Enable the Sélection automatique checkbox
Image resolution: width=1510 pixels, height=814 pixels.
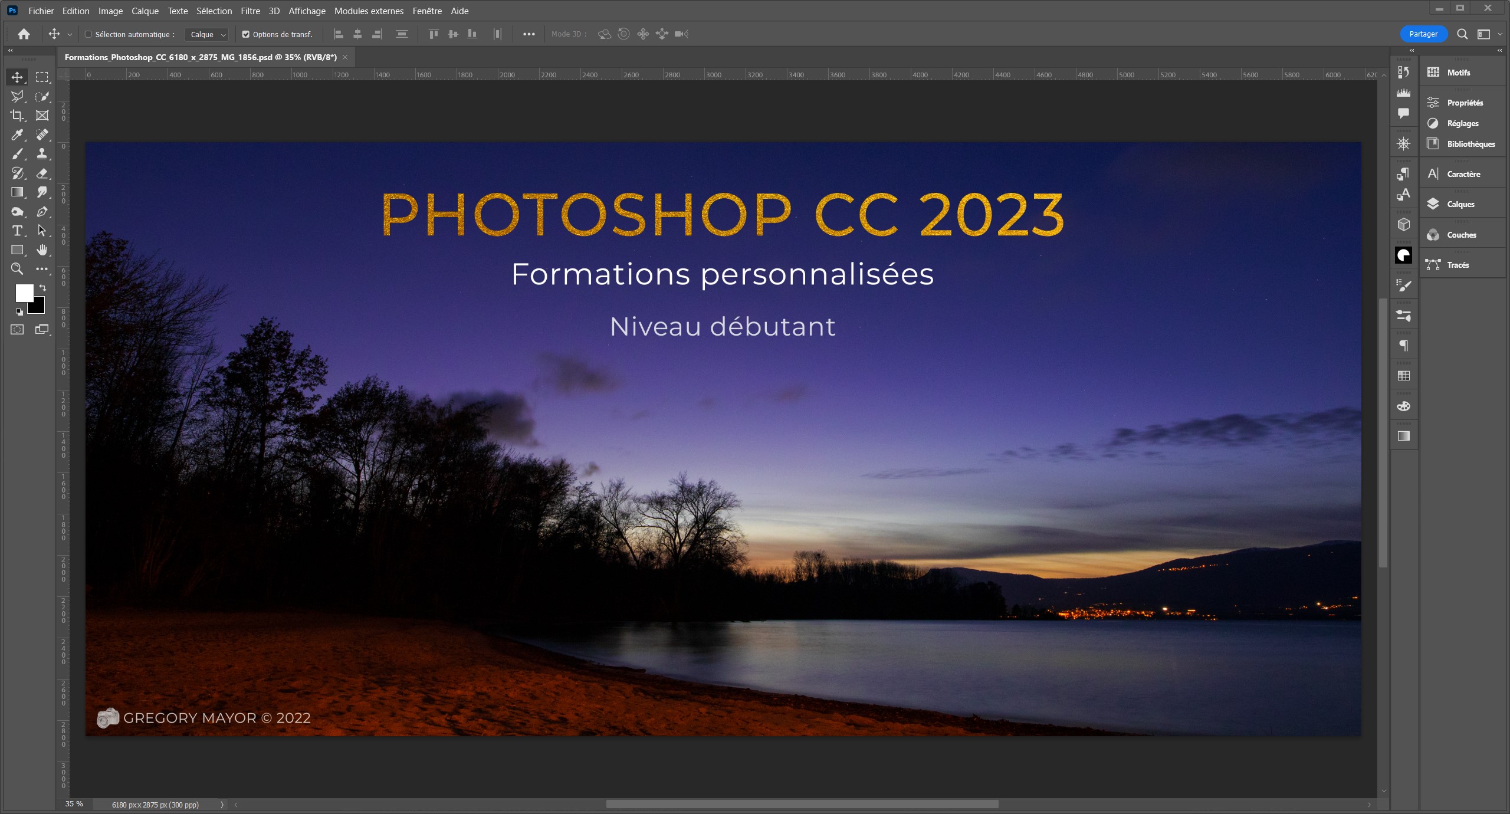pyautogui.click(x=88, y=34)
